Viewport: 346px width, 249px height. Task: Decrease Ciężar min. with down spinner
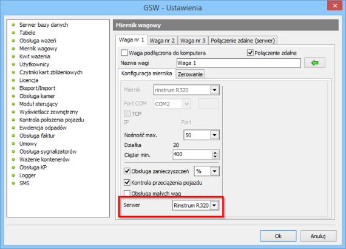[215, 157]
